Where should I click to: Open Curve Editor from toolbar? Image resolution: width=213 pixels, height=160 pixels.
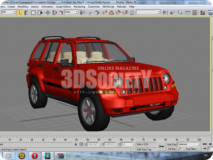[188, 13]
